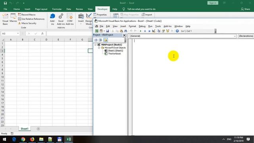Screen dimensions: 254x143
Task: Collapse the Microsoft Excel Objects folder
Action: pos(99,48)
